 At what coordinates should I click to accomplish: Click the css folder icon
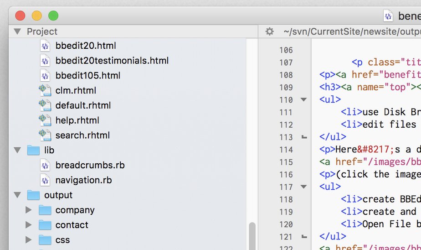click(45, 240)
